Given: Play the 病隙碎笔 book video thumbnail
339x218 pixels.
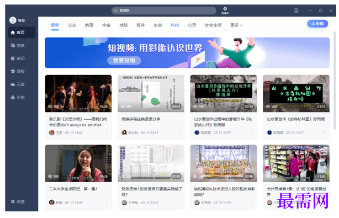Looking at the screenshot, I should [151, 94].
